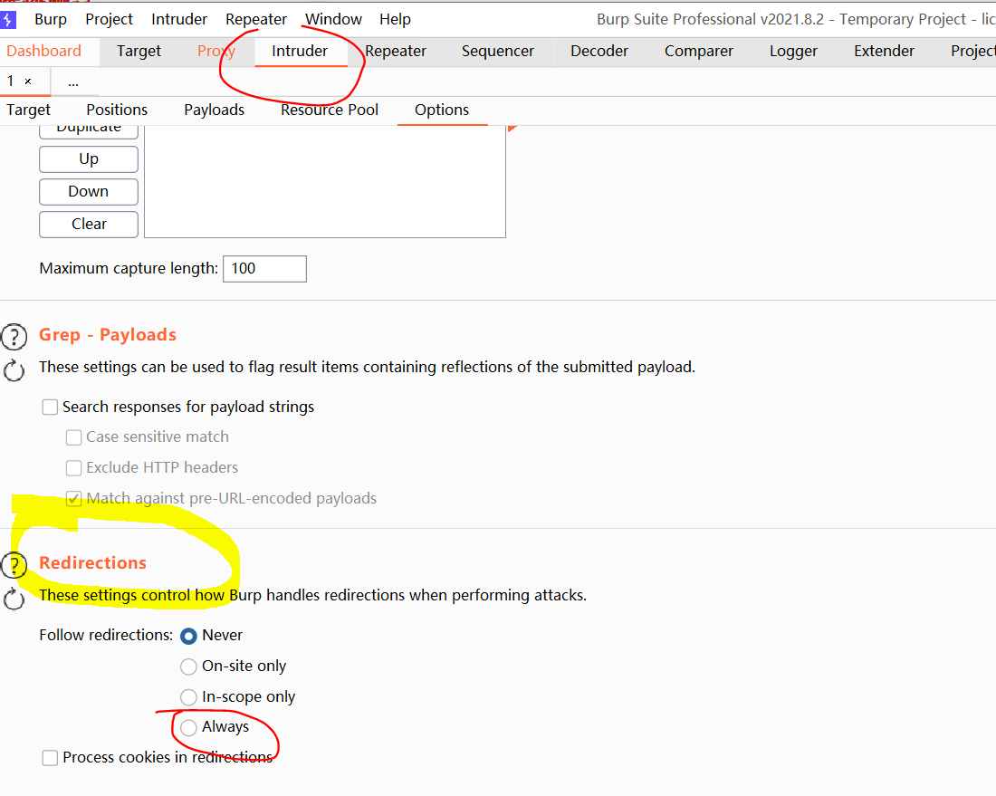The height and width of the screenshot is (796, 996).
Task: Click the Maximum capture length field
Action: pos(264,269)
